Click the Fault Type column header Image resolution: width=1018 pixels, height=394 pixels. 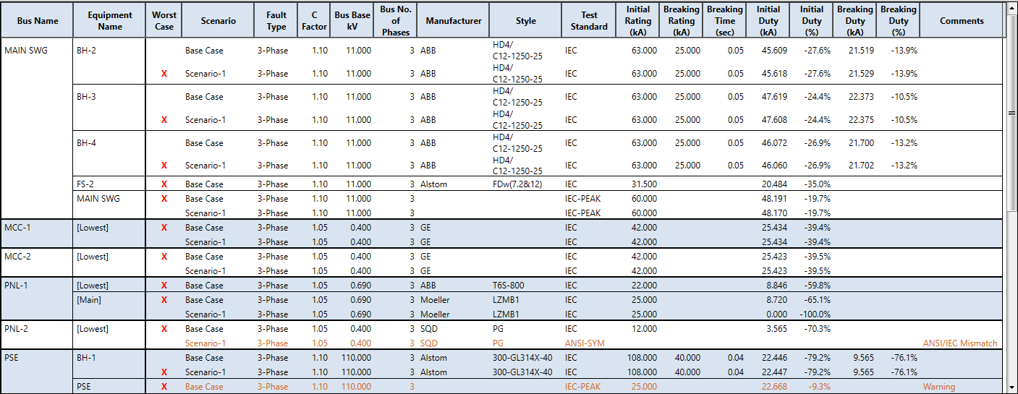276,21
